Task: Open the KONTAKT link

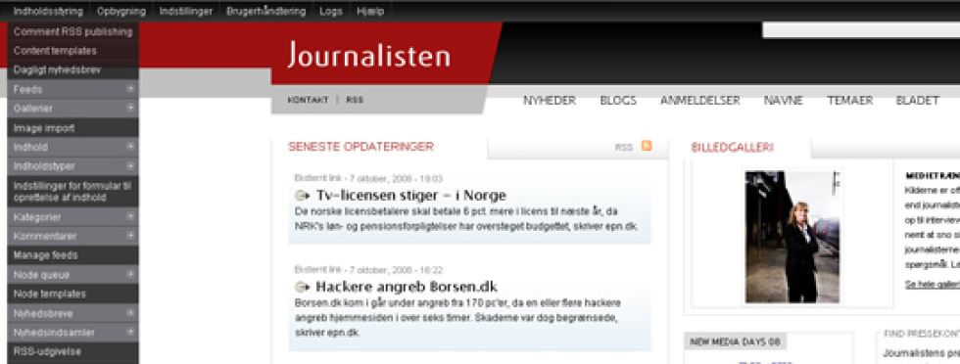Action: coord(308,101)
